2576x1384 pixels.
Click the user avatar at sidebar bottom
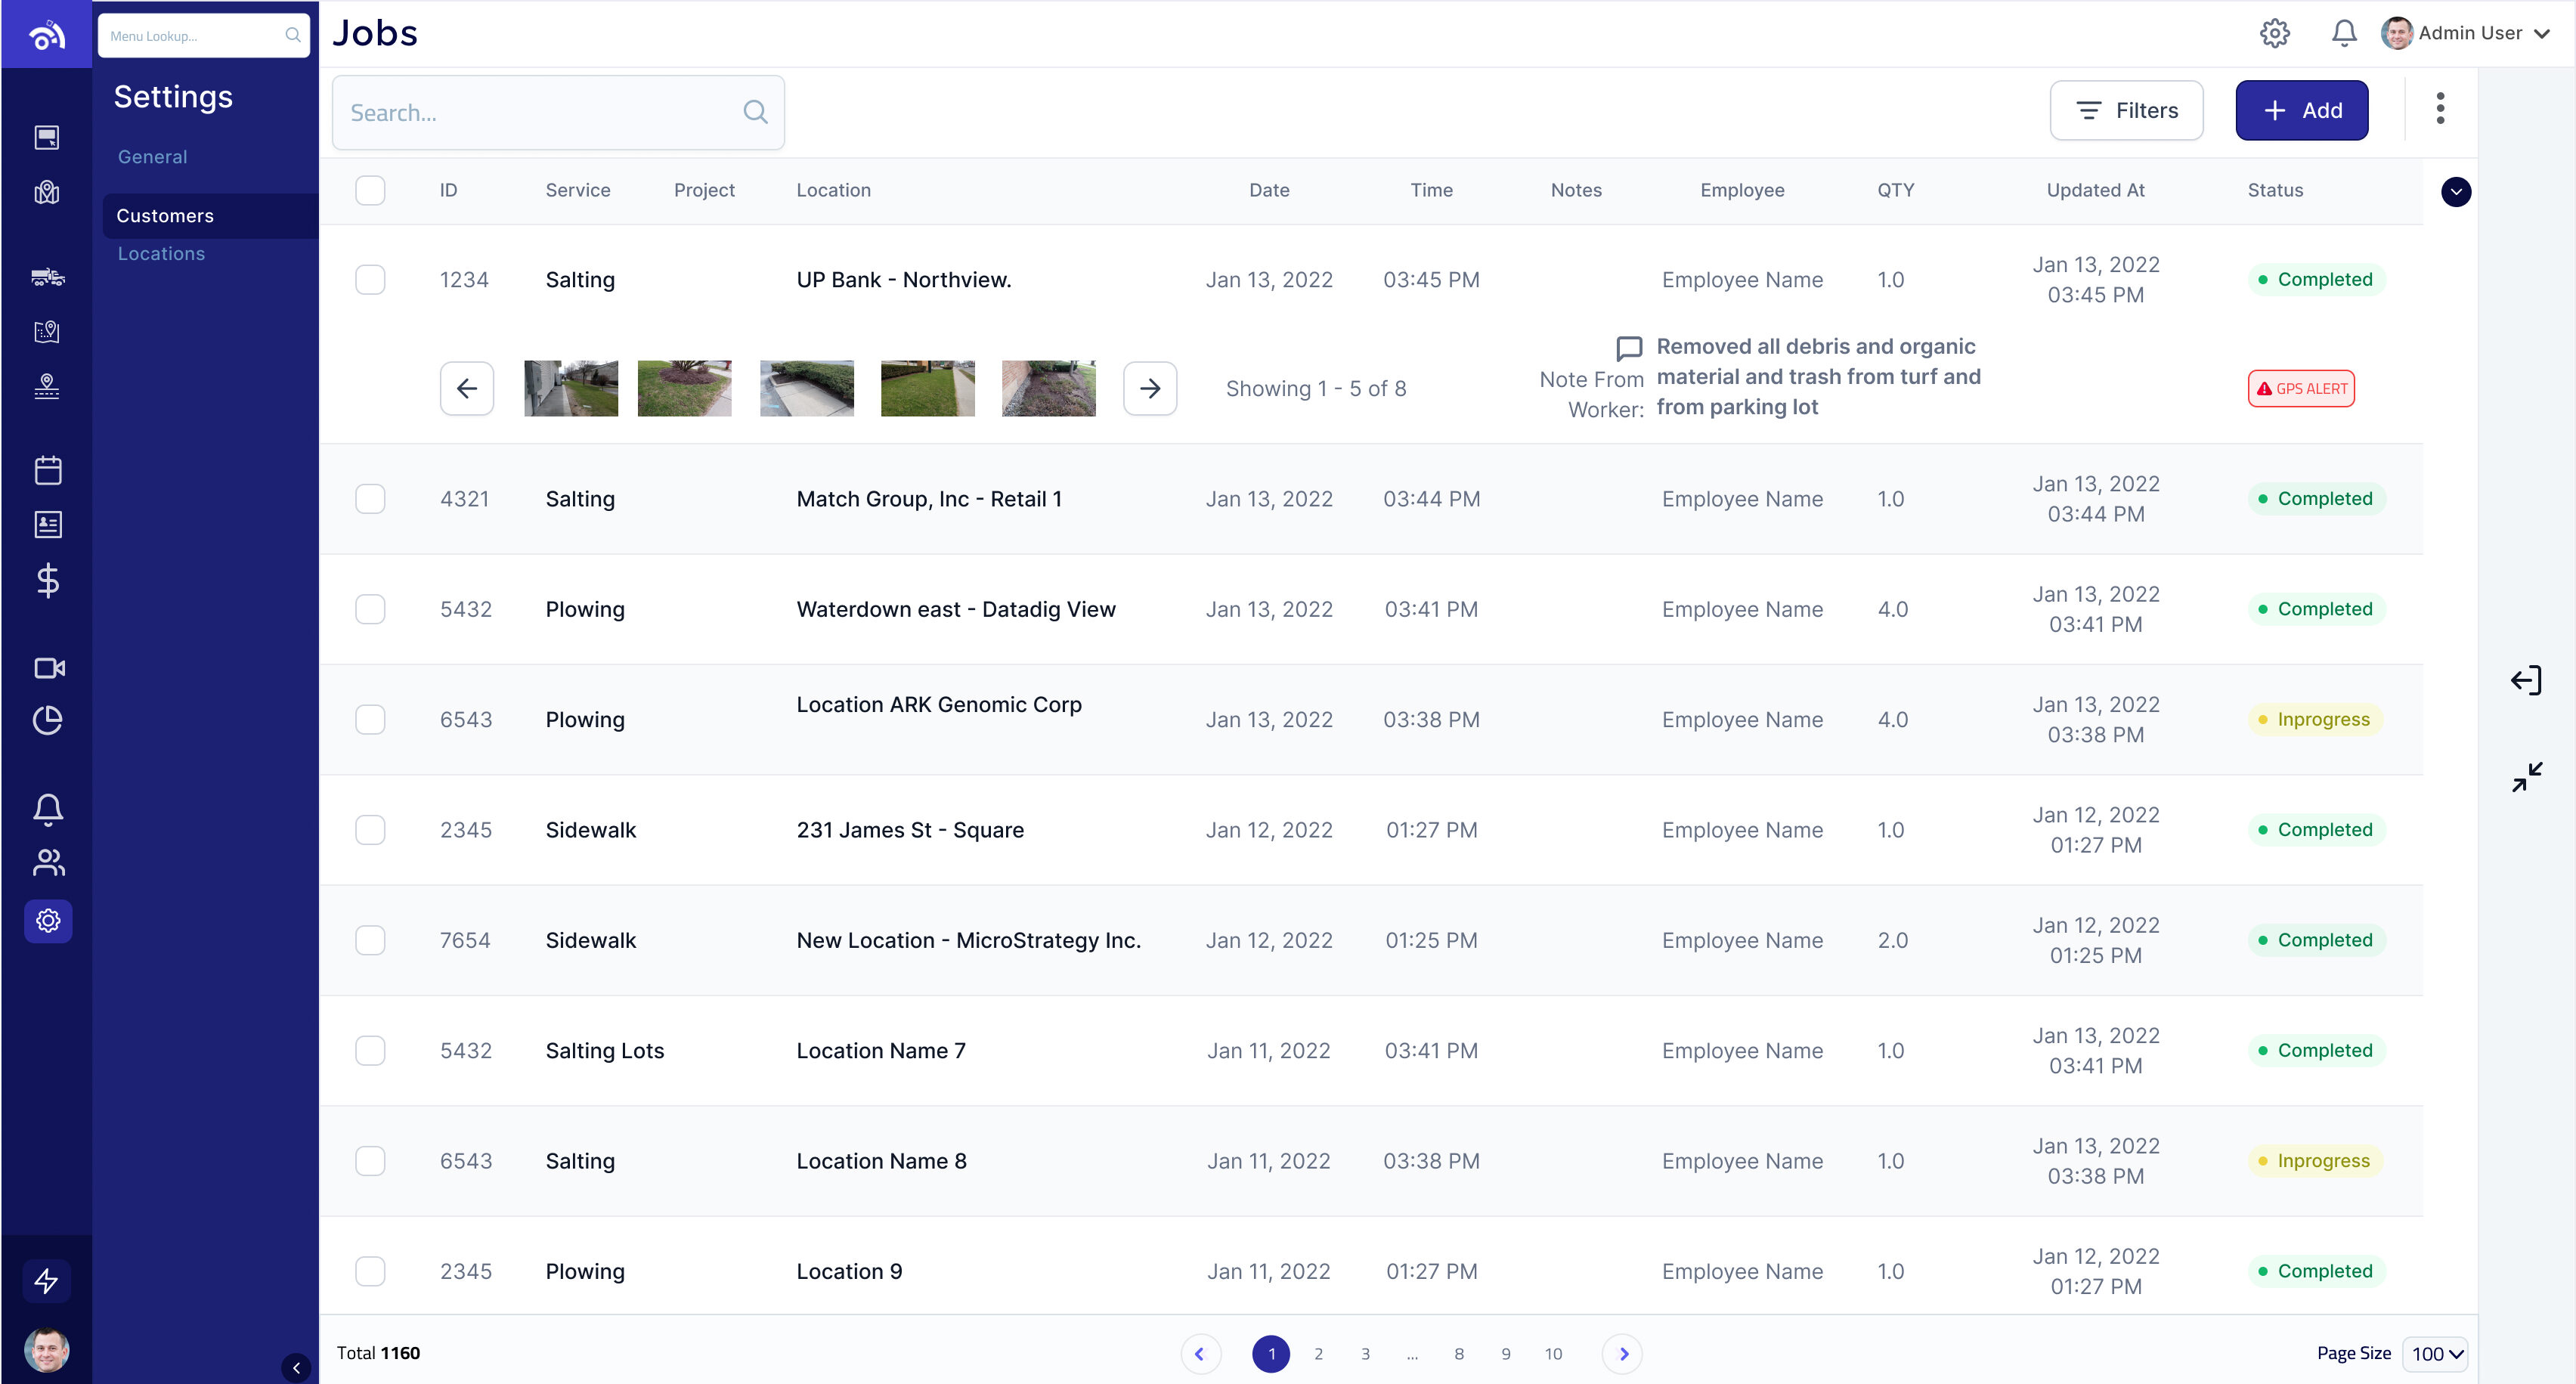pyautogui.click(x=47, y=1349)
